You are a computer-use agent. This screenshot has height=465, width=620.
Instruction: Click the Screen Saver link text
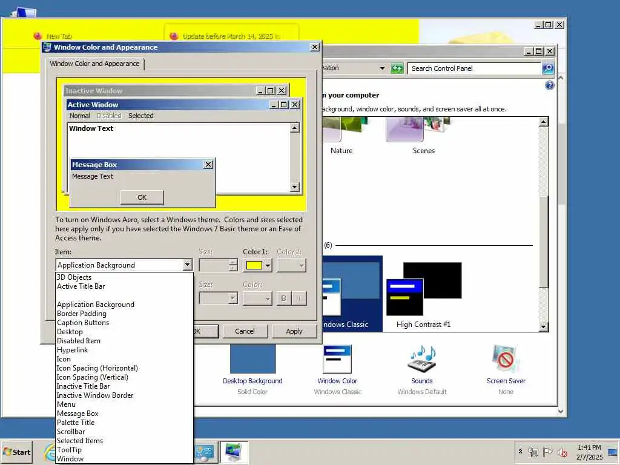point(506,381)
